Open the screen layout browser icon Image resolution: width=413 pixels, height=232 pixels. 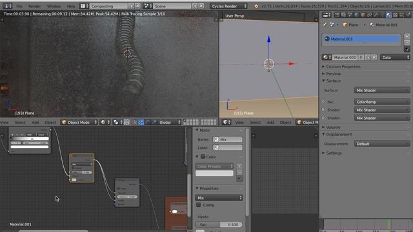click(x=85, y=6)
